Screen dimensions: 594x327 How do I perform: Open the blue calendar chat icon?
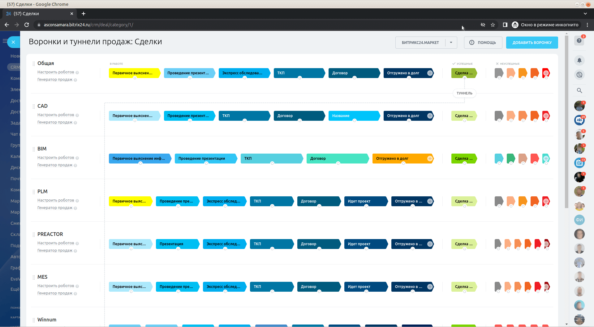click(579, 163)
